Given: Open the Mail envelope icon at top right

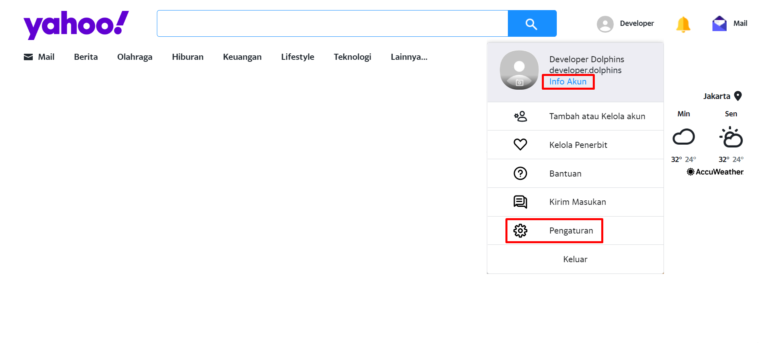Looking at the screenshot, I should (x=719, y=23).
